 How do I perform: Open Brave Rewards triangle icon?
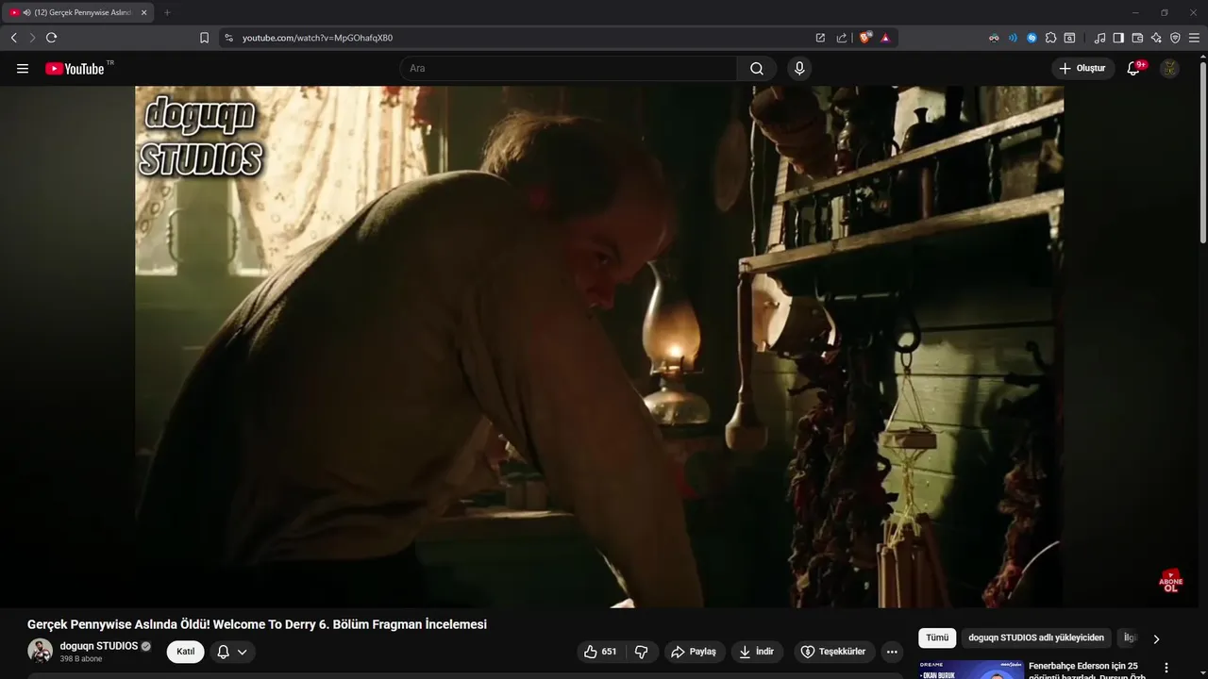pyautogui.click(x=885, y=38)
